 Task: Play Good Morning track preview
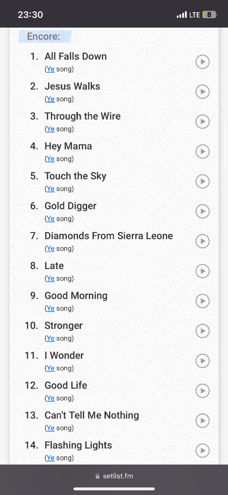coord(202,301)
